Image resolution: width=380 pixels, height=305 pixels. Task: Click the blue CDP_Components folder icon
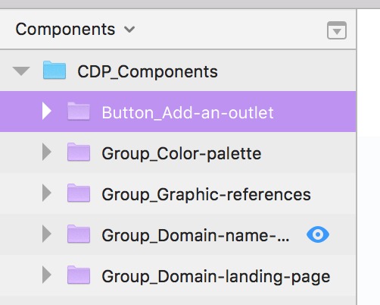pos(55,71)
